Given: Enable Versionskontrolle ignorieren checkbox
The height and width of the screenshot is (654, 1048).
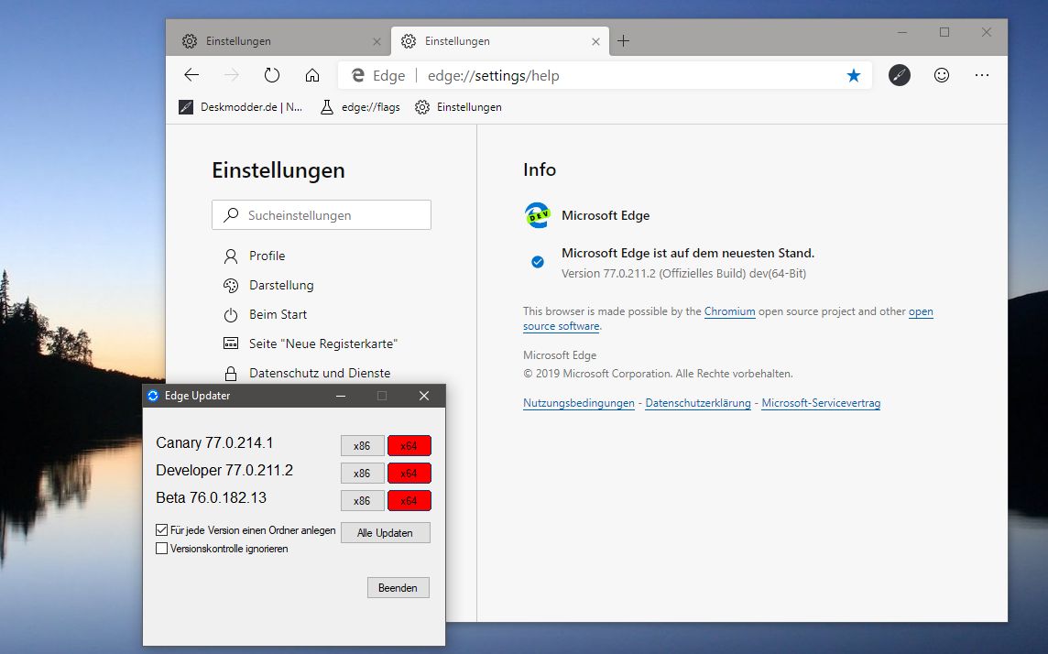Looking at the screenshot, I should (x=162, y=549).
